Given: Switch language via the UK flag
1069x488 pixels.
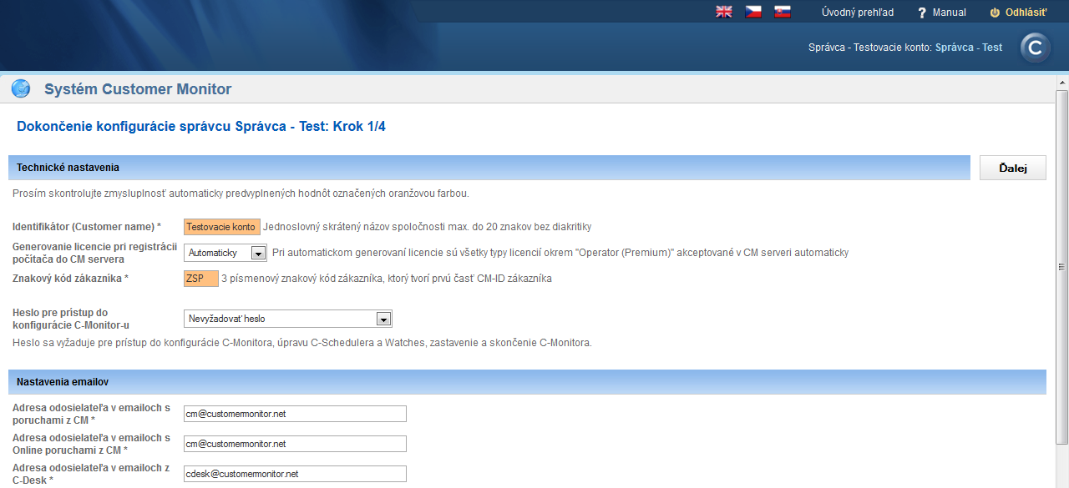Looking at the screenshot, I should (724, 13).
